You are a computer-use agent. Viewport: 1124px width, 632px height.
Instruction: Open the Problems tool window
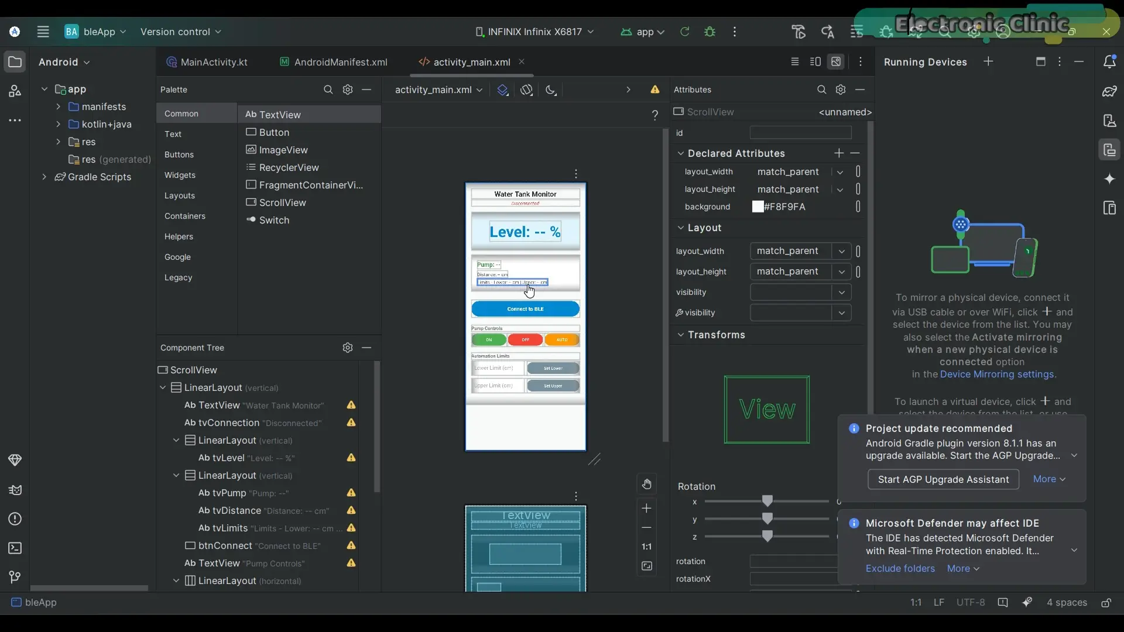click(x=15, y=519)
